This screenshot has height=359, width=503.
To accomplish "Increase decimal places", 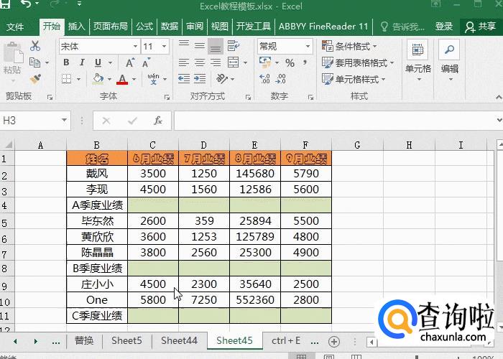I will click(x=264, y=78).
